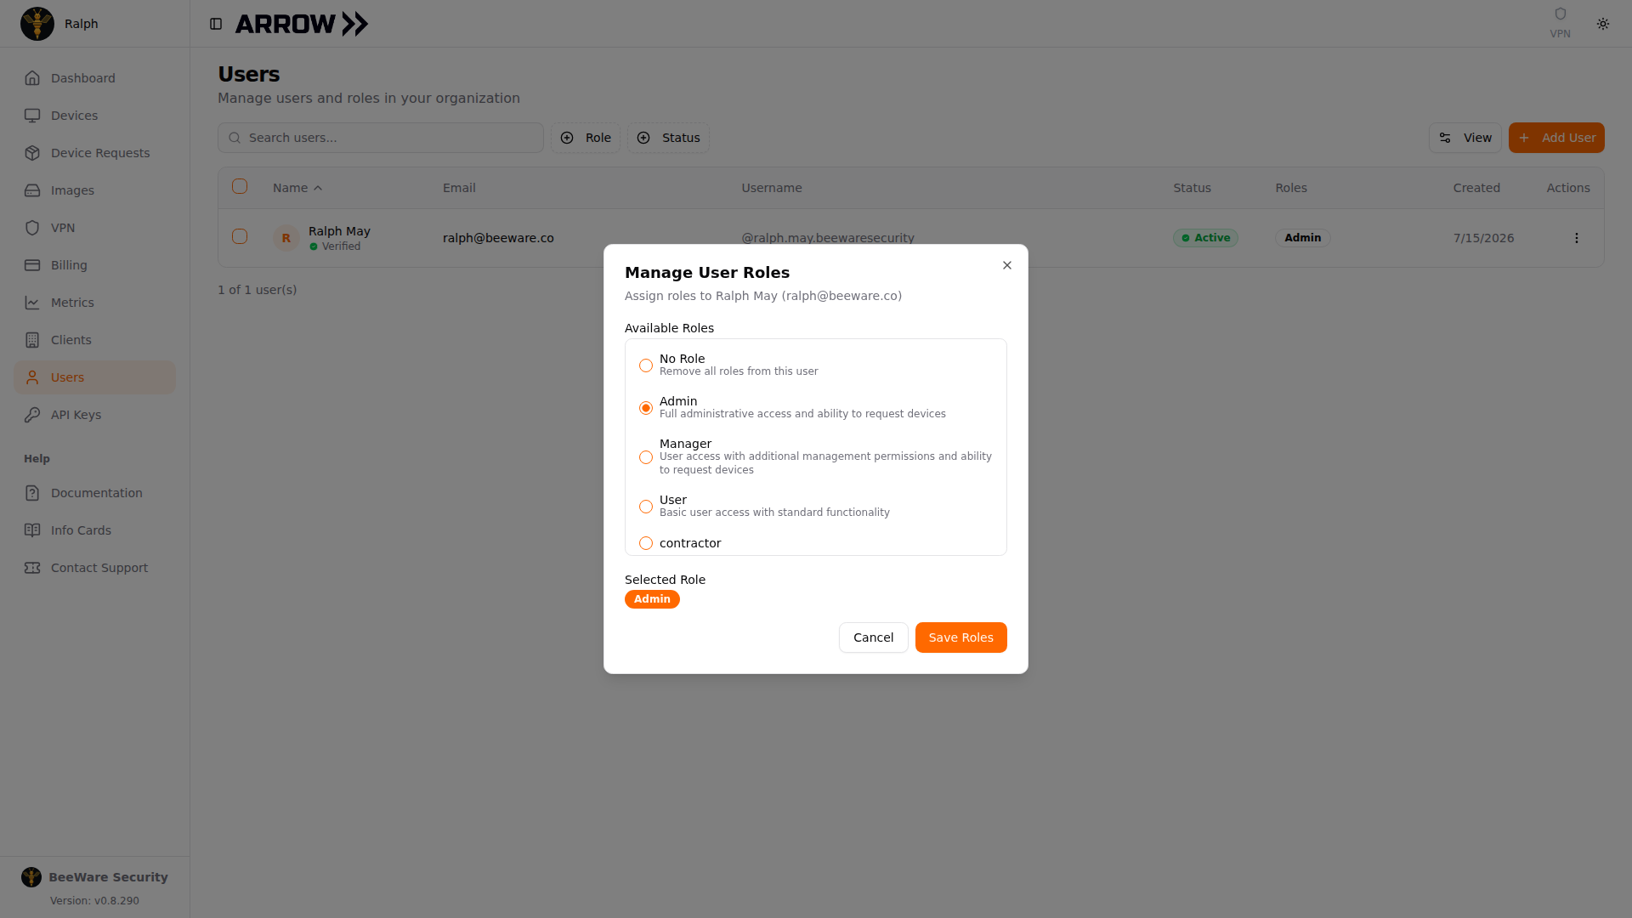
Task: Click the Documentation file icon
Action: 32,493
